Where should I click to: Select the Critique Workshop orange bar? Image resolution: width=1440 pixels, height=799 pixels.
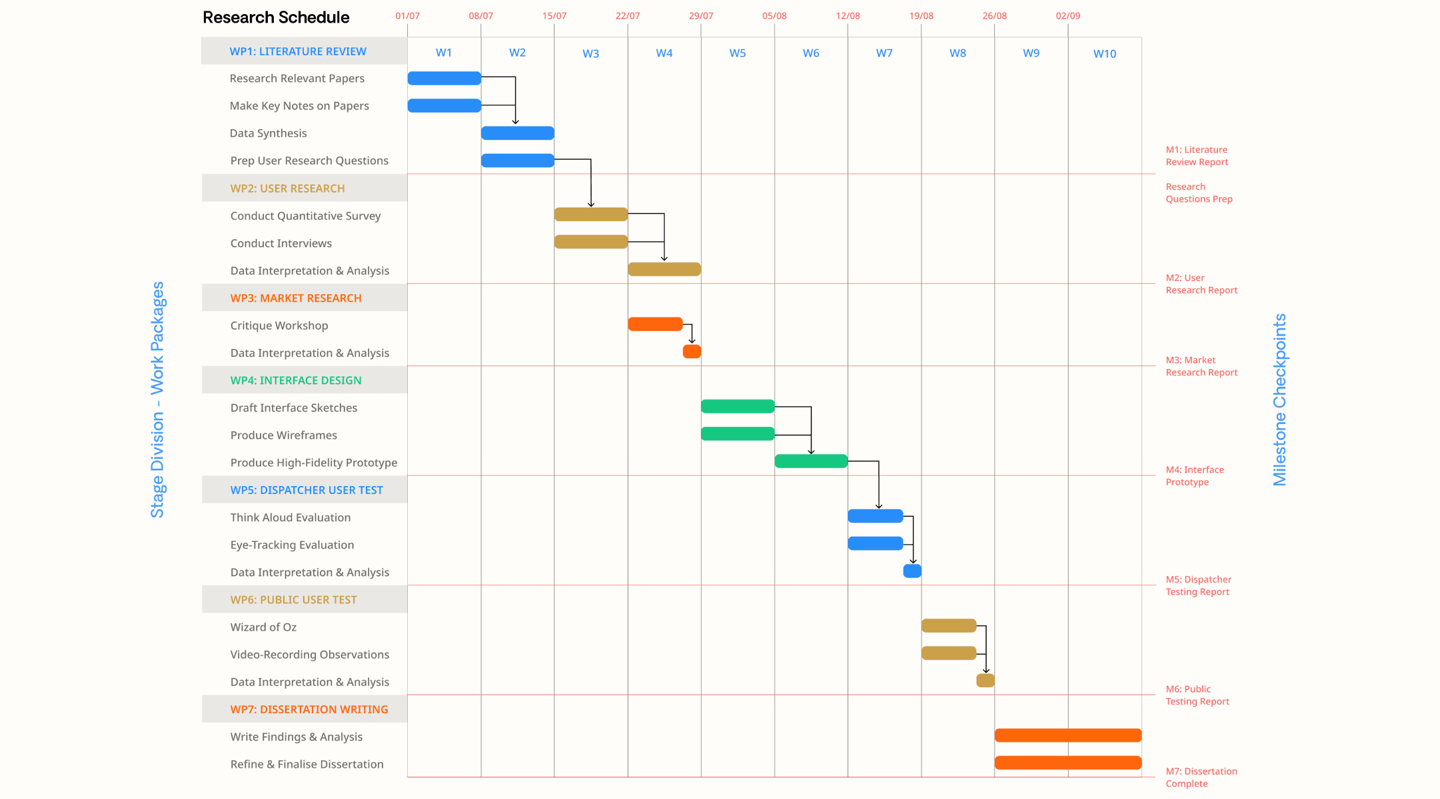[x=656, y=324]
